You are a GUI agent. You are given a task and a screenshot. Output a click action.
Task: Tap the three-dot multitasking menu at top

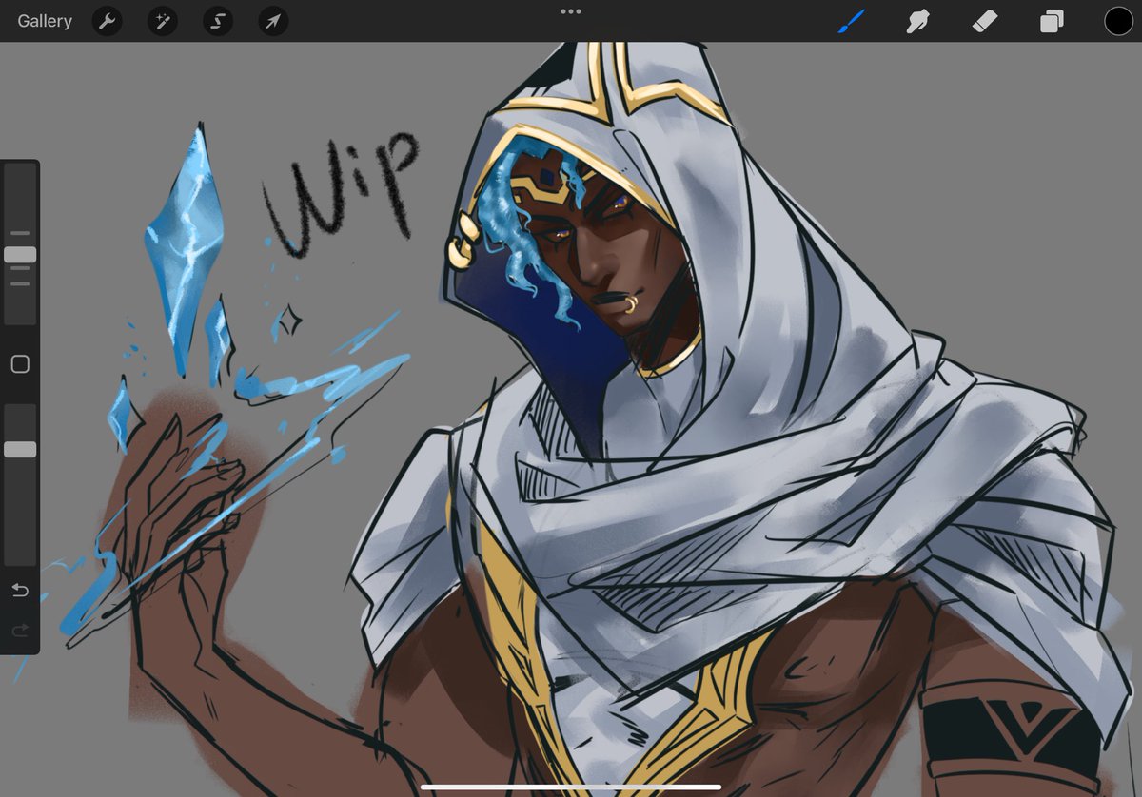pos(571,11)
